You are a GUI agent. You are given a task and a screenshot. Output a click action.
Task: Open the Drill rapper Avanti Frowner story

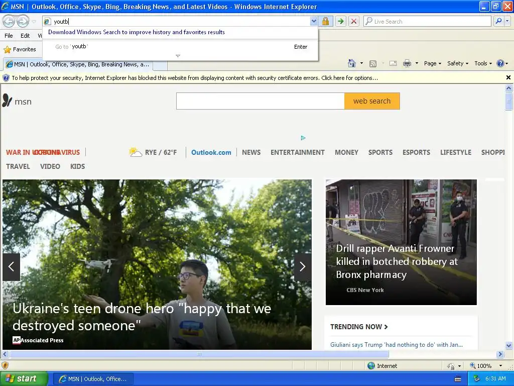click(x=397, y=261)
